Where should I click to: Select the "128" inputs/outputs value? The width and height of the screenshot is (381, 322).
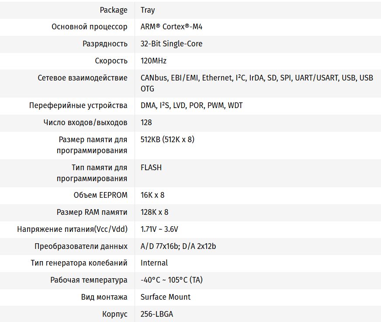[146, 122]
